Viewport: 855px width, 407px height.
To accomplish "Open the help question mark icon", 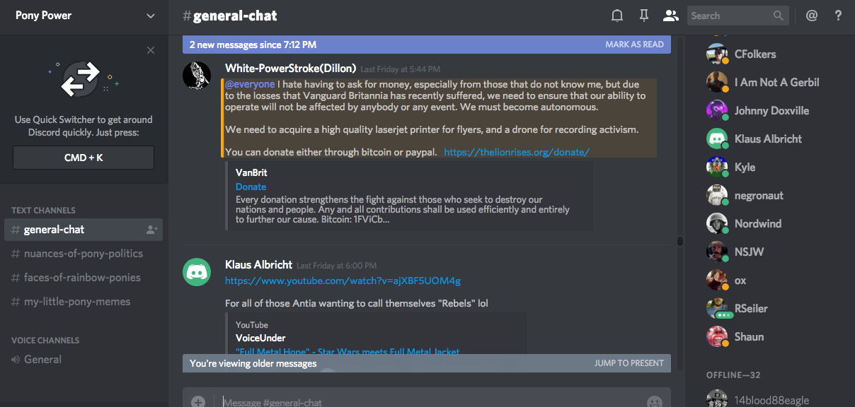I will click(x=838, y=16).
